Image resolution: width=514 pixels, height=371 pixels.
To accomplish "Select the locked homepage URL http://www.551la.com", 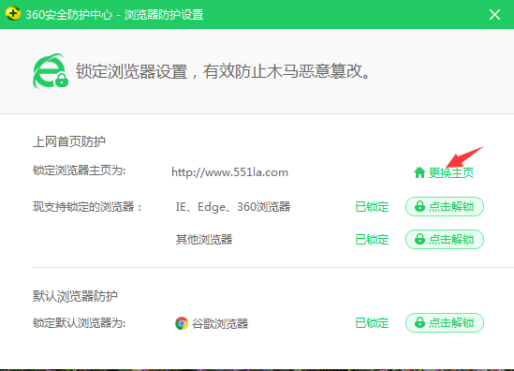I will [x=229, y=172].
